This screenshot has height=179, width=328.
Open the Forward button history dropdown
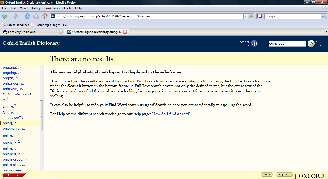pyautogui.click(x=22, y=16)
